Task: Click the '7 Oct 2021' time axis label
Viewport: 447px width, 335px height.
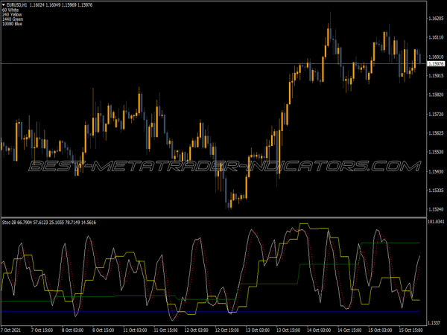Action: pos(11,330)
